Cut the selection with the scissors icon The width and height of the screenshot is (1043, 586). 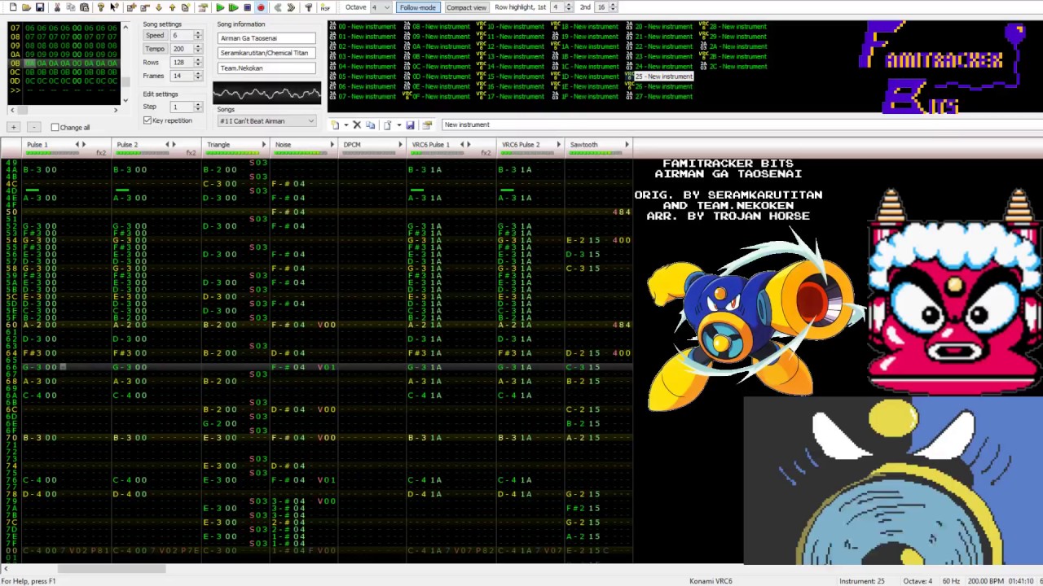(x=57, y=7)
